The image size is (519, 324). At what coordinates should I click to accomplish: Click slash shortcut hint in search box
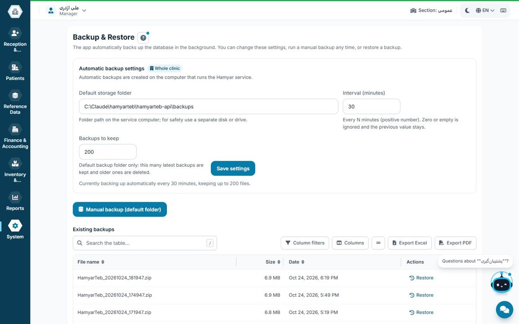(x=210, y=243)
